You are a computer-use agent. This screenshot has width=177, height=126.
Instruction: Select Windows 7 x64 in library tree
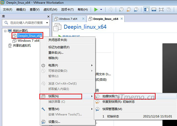[28, 41]
